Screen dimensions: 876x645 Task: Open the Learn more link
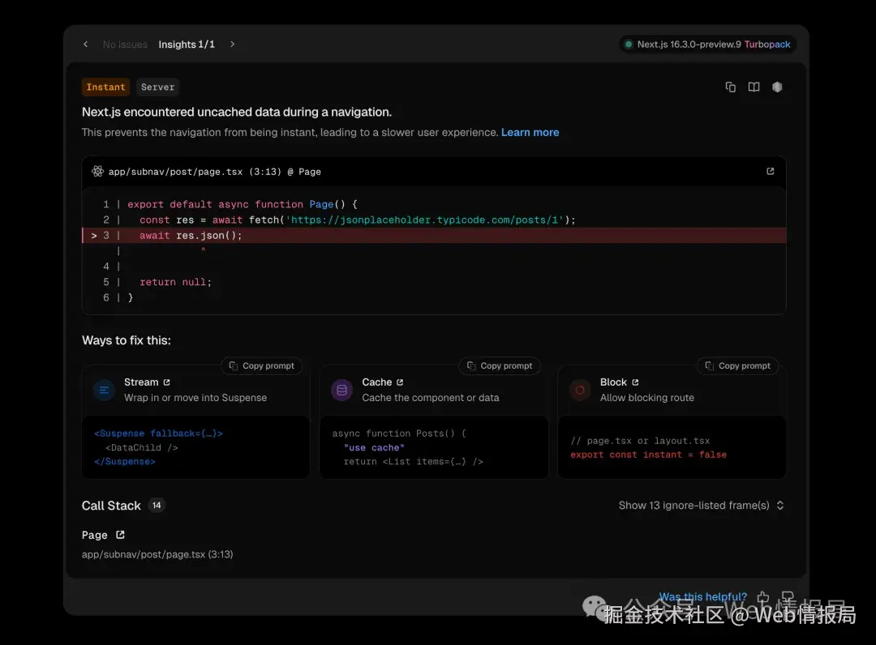pos(530,132)
